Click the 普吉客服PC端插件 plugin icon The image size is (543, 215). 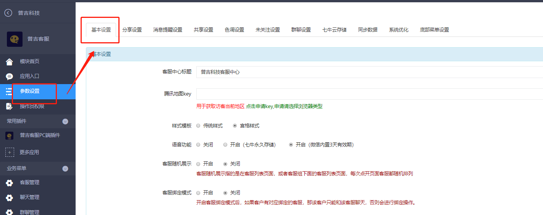pyautogui.click(x=9, y=135)
